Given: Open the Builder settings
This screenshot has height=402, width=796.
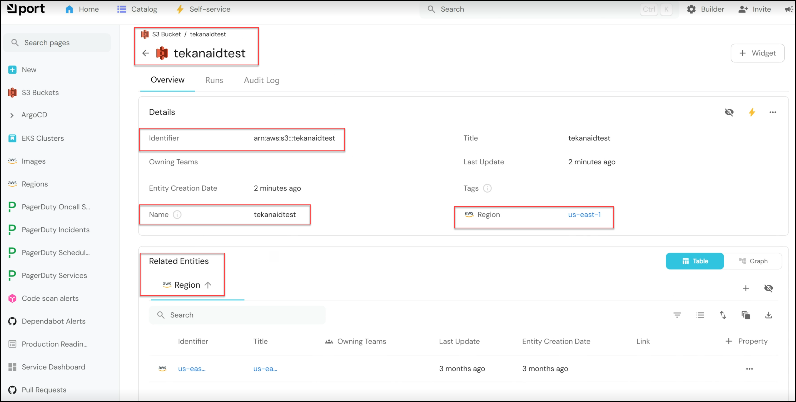Looking at the screenshot, I should tap(705, 9).
